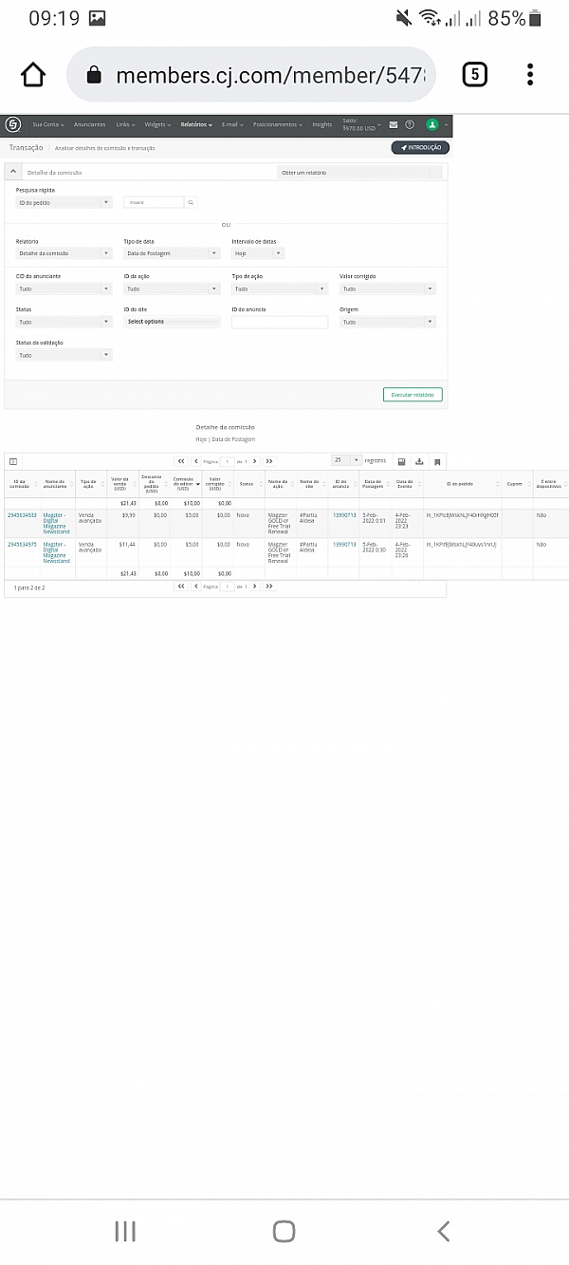Tap Android back navigation button
The width and height of the screenshot is (569, 1265).
443,1231
